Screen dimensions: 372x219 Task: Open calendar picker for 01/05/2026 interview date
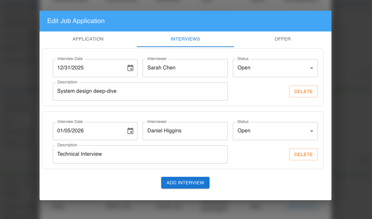[130, 131]
